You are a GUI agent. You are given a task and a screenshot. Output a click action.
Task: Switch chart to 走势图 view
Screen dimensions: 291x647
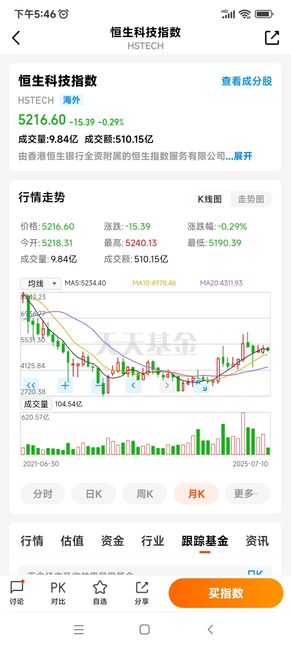[251, 199]
